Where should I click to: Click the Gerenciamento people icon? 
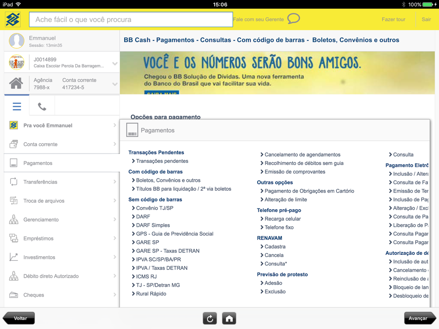(14, 219)
